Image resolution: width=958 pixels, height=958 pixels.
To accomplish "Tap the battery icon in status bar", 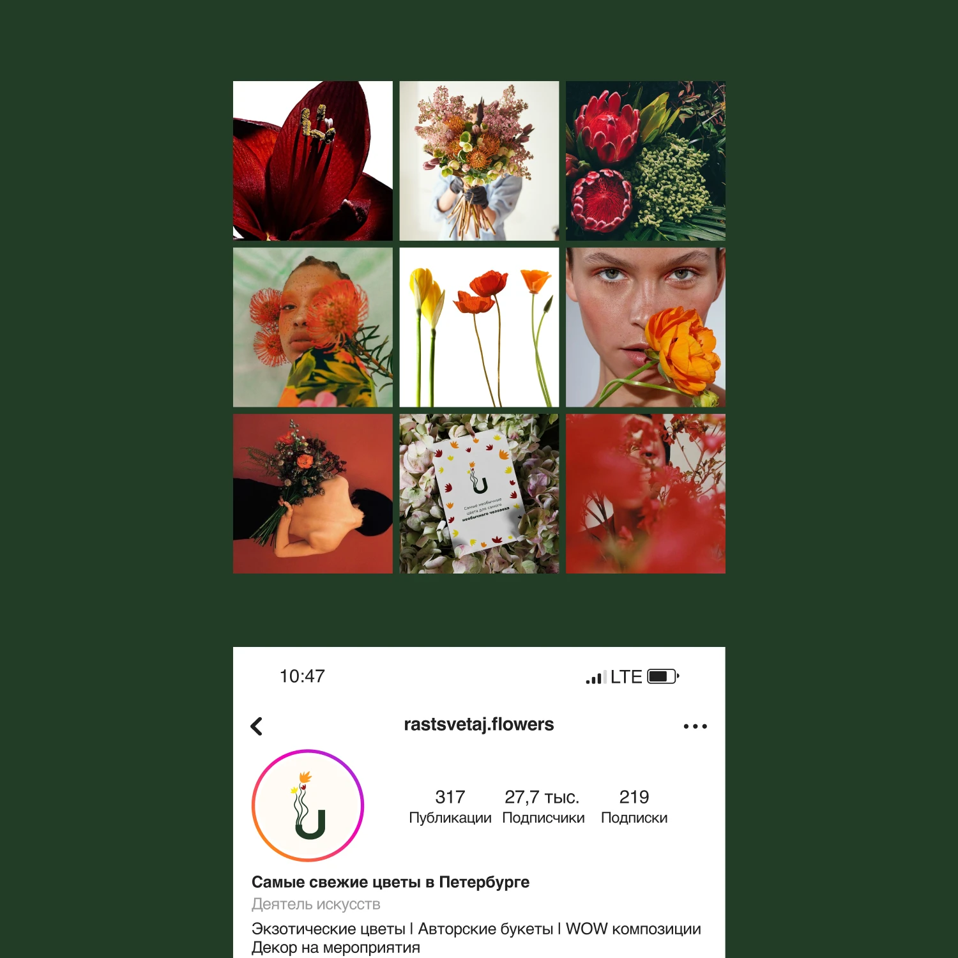I will 663,676.
